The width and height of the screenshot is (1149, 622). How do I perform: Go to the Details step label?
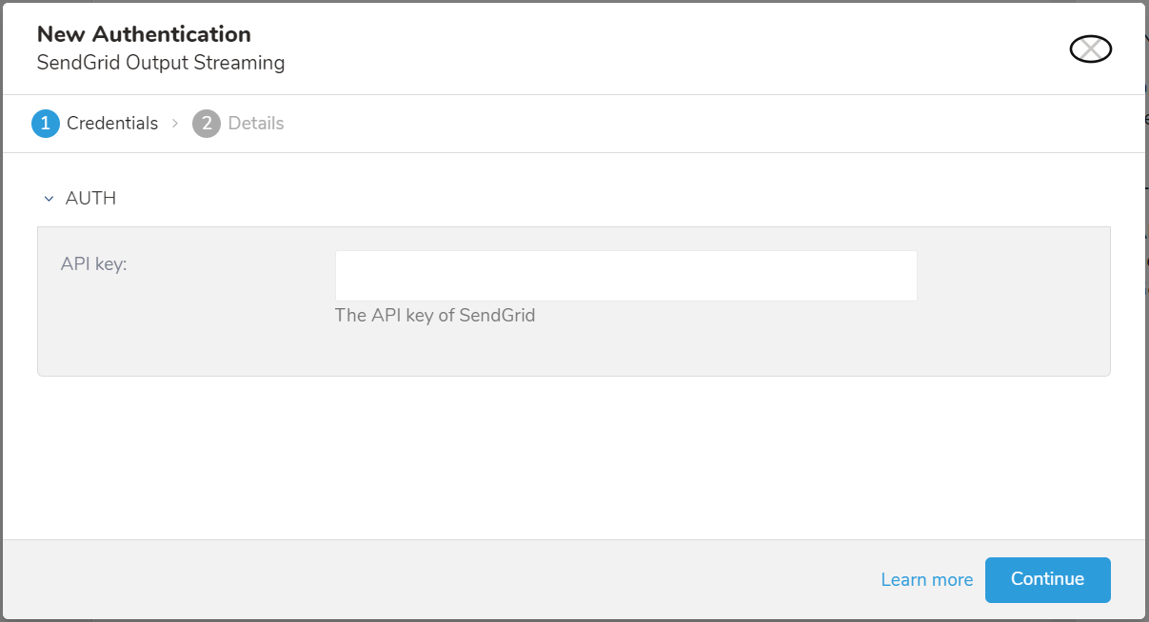(x=256, y=124)
